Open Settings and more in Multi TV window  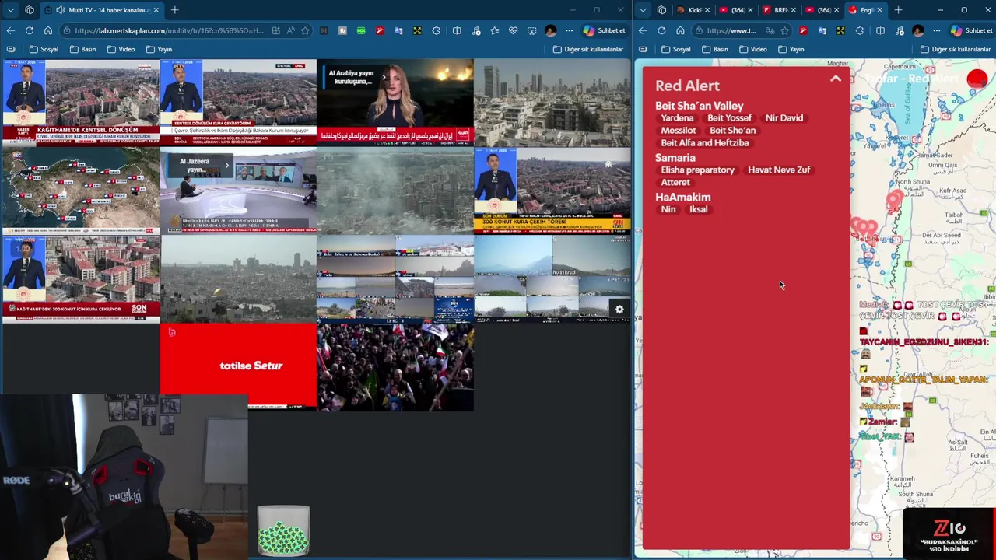(x=569, y=30)
